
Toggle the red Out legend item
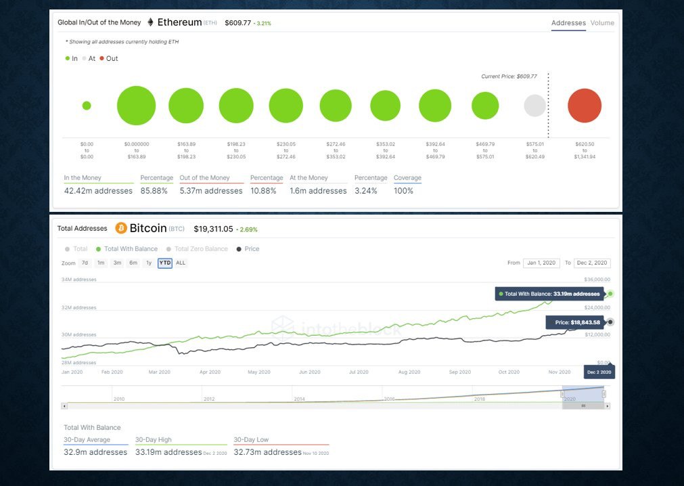pos(109,58)
